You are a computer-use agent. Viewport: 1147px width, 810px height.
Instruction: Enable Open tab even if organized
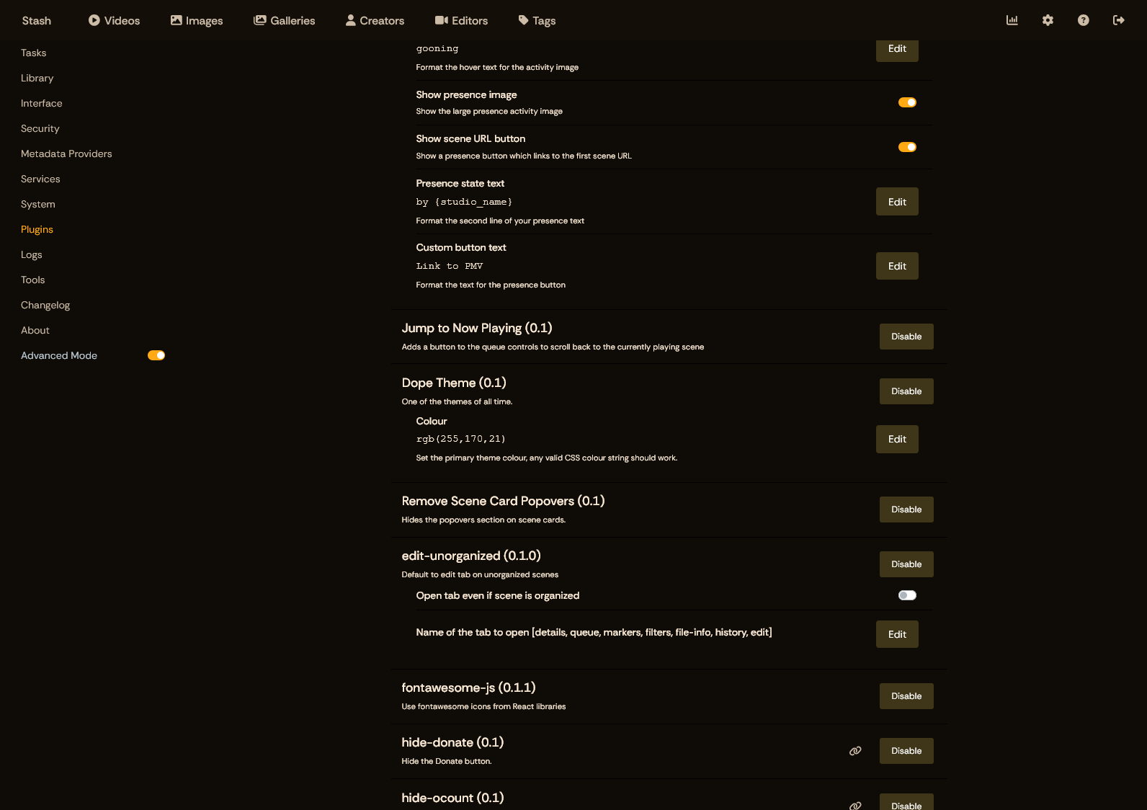907,595
